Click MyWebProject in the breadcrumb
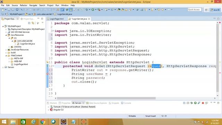Image resolution: width=222 pixels, height=125 pixels. click(16, 14)
